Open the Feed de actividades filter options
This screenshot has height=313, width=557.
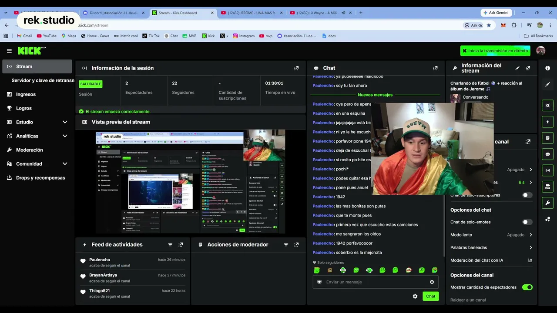(170, 245)
